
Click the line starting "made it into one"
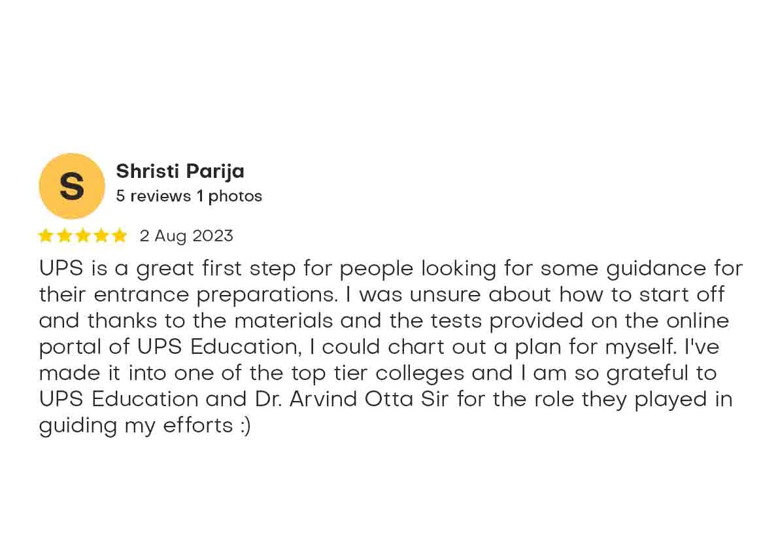(378, 374)
